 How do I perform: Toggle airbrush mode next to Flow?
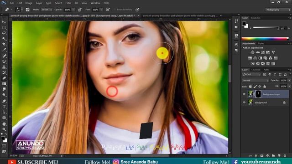pyautogui.click(x=108, y=10)
